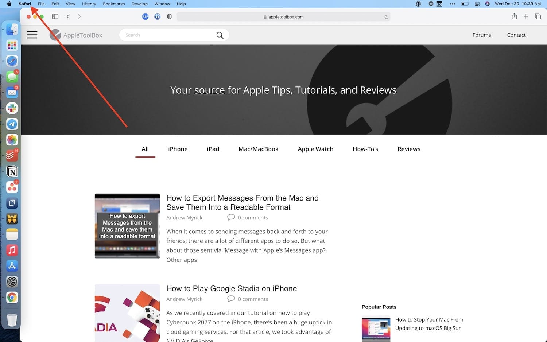This screenshot has width=547, height=342.
Task: Open Music from the Dock
Action: [12, 250]
